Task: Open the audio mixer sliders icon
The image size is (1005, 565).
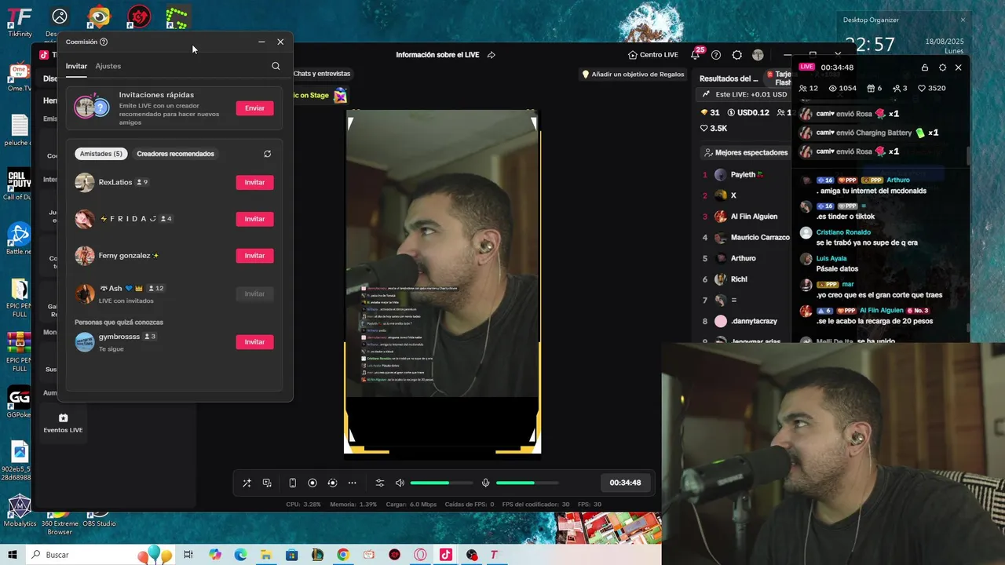Action: tap(380, 483)
